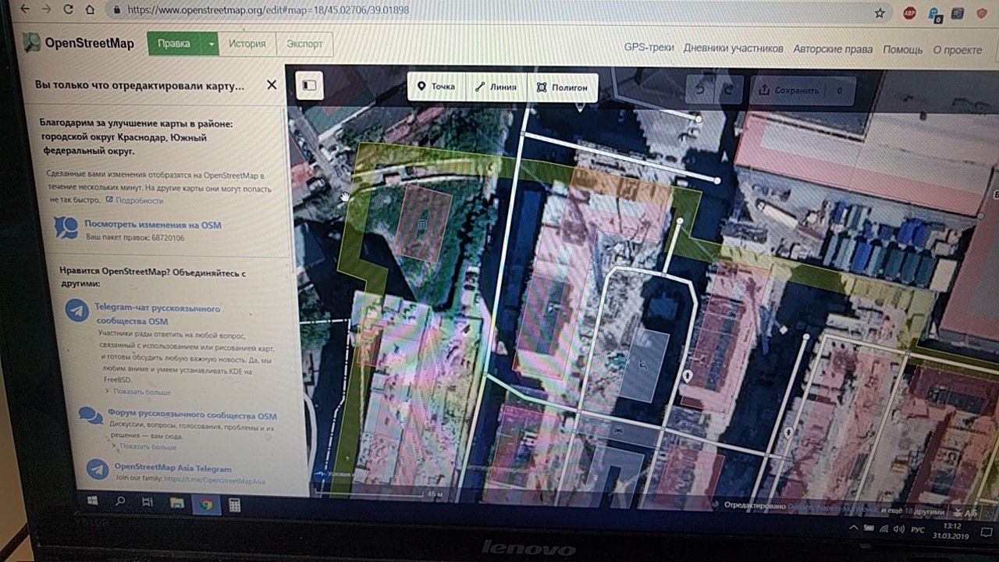Viewport: 999px width, 562px height.
Task: Open OpenStreetMap Asia Telegram link
Action: click(x=173, y=469)
